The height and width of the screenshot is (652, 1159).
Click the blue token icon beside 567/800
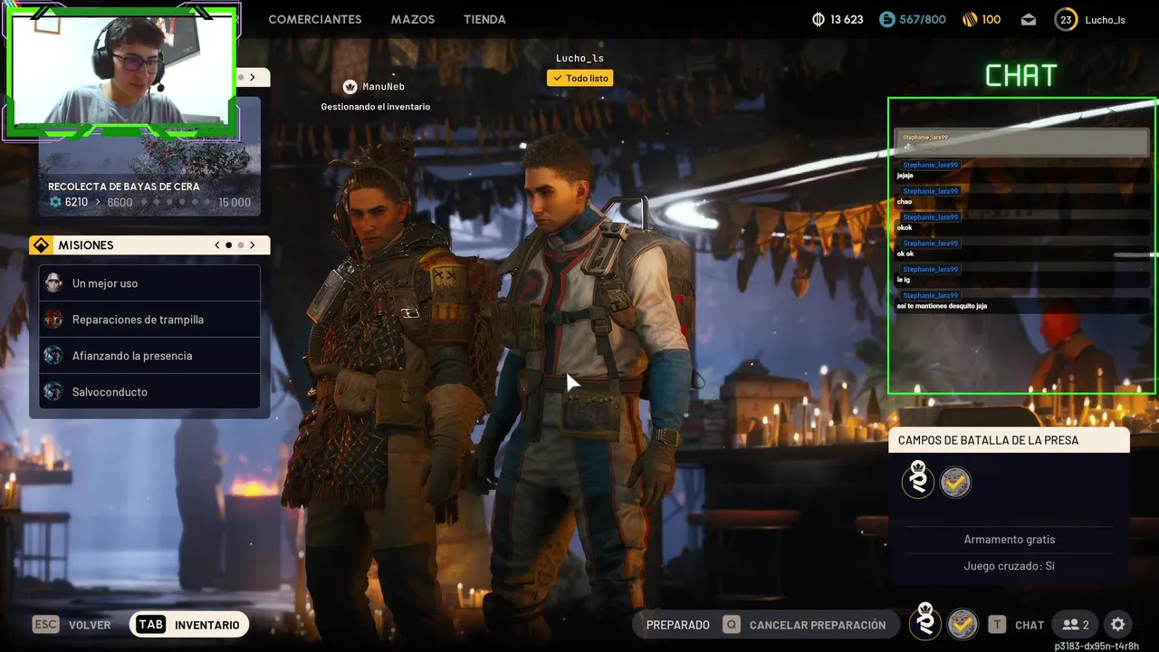887,19
